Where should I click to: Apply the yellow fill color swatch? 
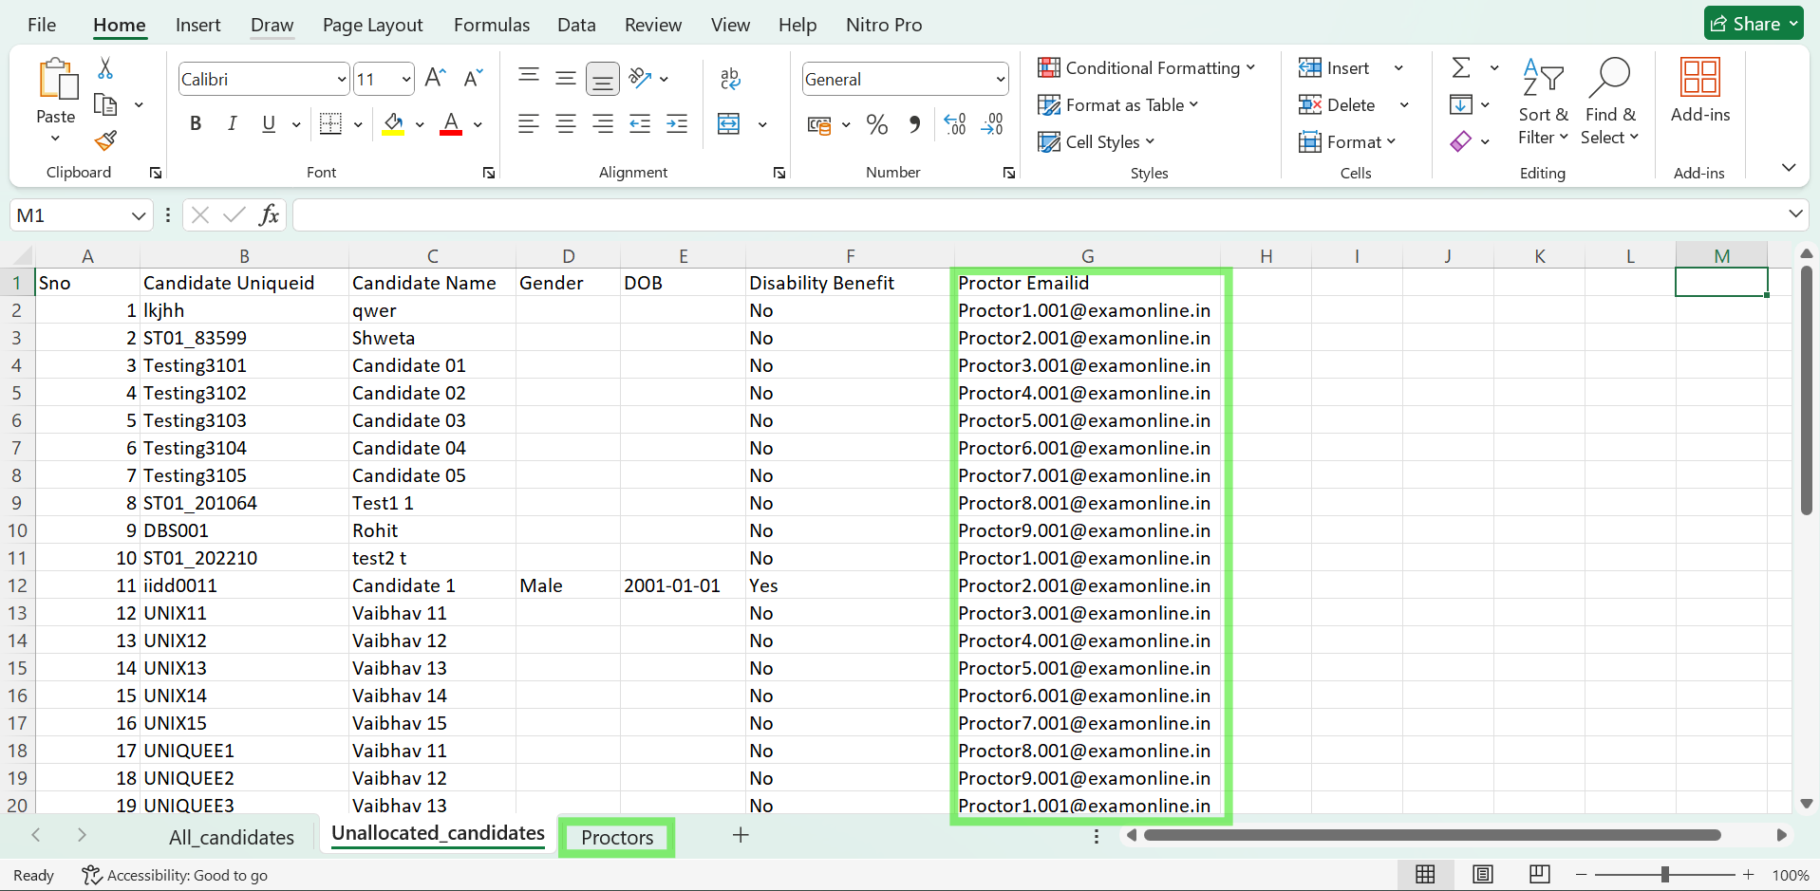(x=393, y=124)
